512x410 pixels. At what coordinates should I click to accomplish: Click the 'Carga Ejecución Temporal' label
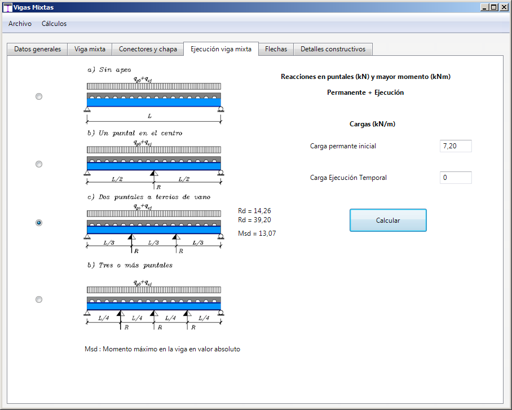click(x=348, y=178)
